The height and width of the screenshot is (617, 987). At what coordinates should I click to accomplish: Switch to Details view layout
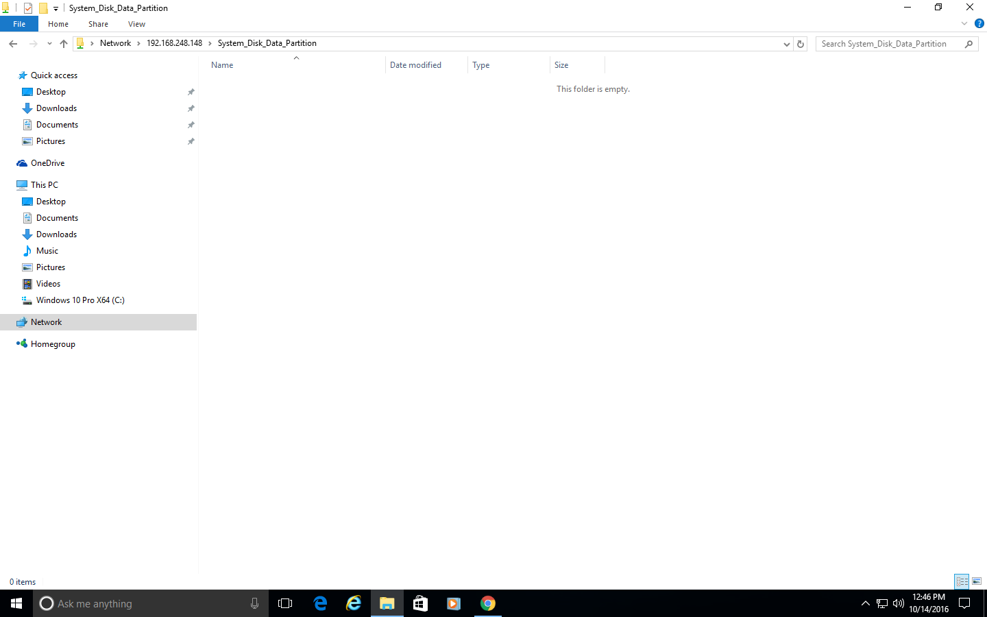[962, 581]
